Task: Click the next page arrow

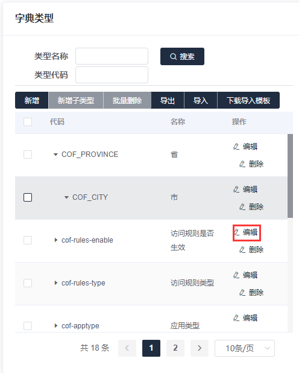Action: 200,348
